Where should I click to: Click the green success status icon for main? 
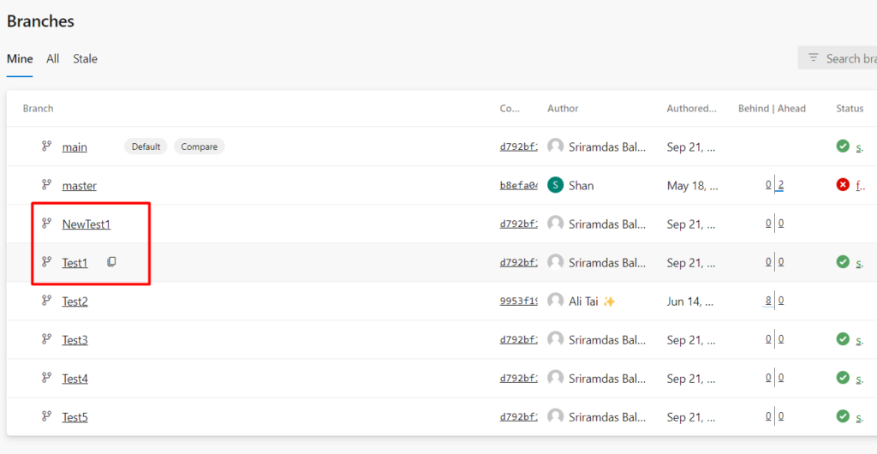coord(843,146)
